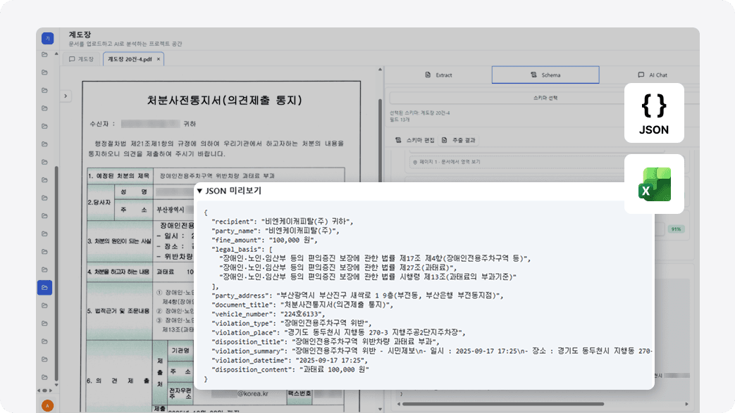735x413 pixels.
Task: Click the sidebar vertical scrollbar thumb
Action: [56, 274]
